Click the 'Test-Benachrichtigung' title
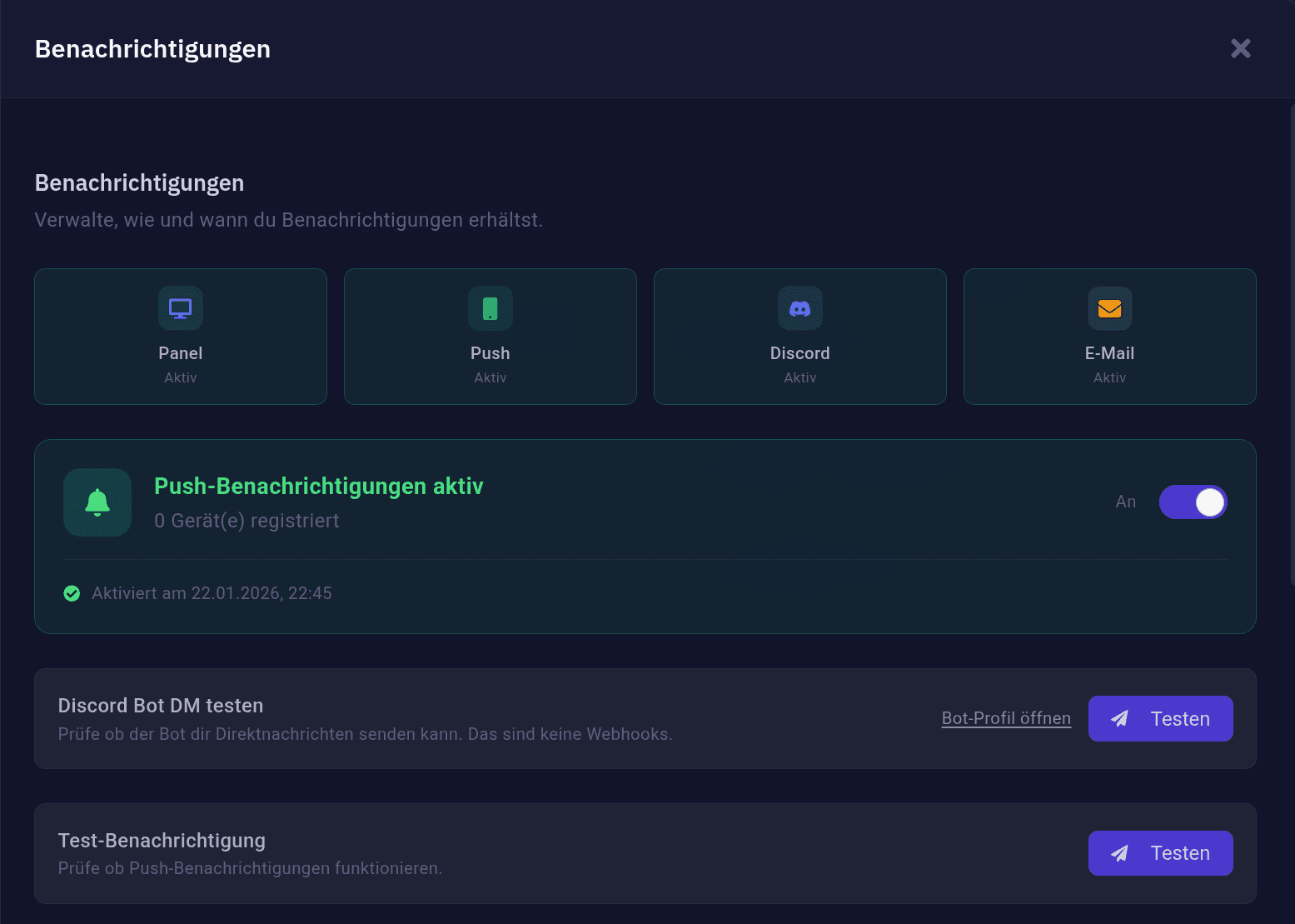 pos(162,841)
